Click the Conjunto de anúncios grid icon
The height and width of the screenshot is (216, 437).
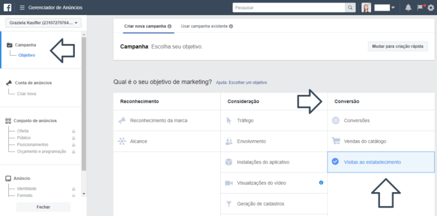click(8, 120)
